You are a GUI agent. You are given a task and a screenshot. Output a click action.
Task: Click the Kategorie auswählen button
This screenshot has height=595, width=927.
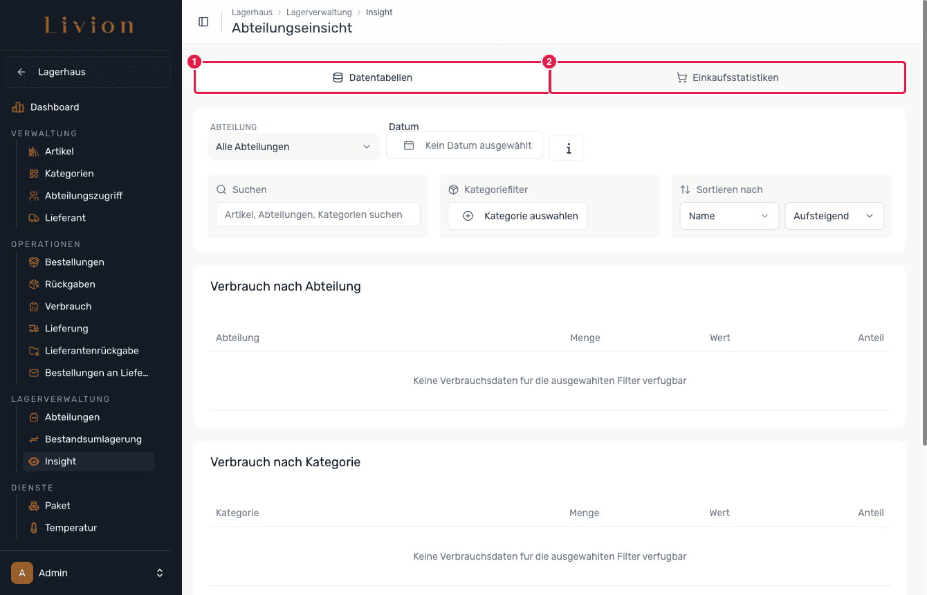coord(517,216)
